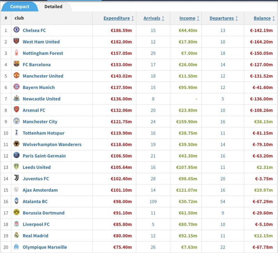
Task: Click the Manchester City crest icon
Action: (x=16, y=121)
